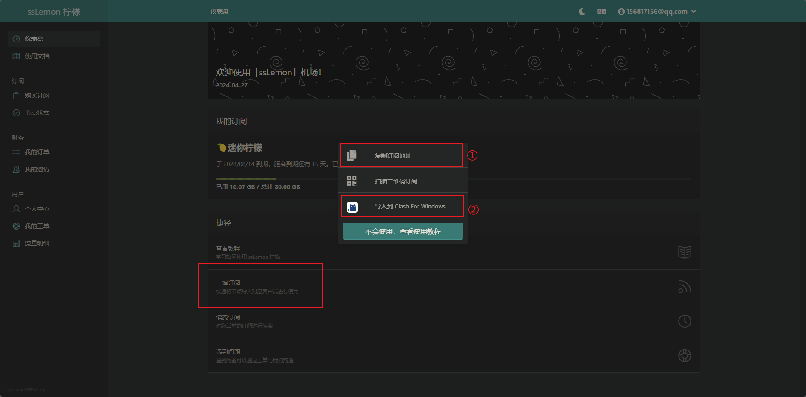Viewport: 806px width, 397px height.
Task: Click the lifebuoy icon in 遇到问题 row
Action: (x=685, y=356)
